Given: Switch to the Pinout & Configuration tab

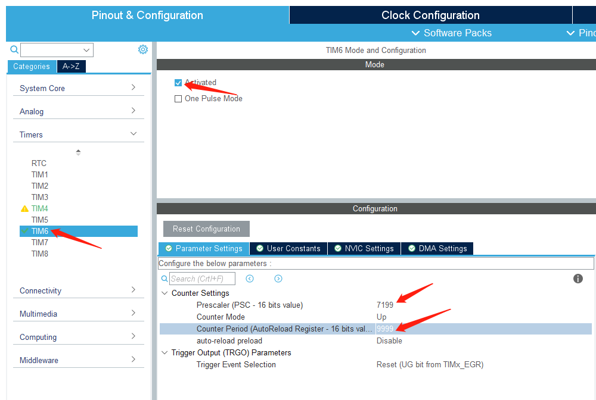Looking at the screenshot, I should [x=147, y=15].
